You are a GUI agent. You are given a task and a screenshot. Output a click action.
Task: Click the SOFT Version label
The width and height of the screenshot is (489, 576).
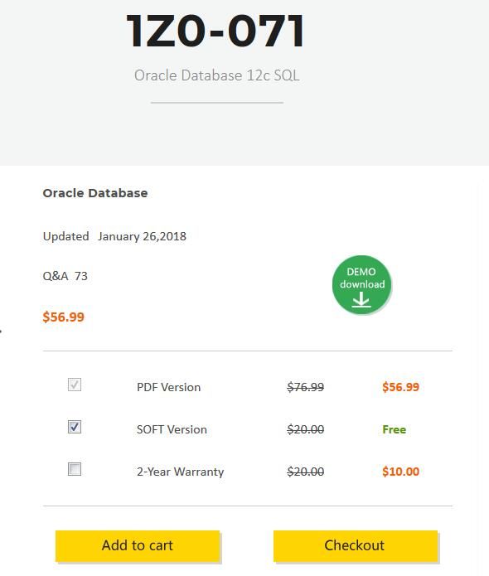172,429
